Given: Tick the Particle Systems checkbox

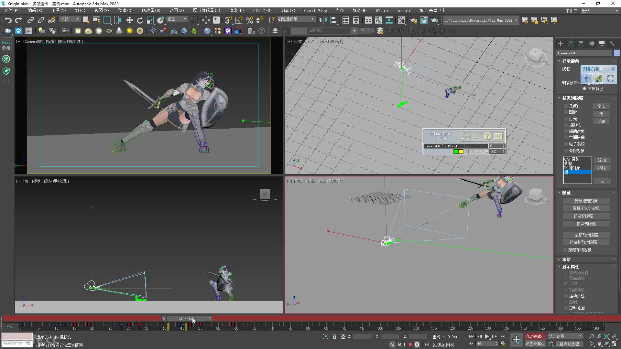Looking at the screenshot, I should pyautogui.click(x=566, y=144).
